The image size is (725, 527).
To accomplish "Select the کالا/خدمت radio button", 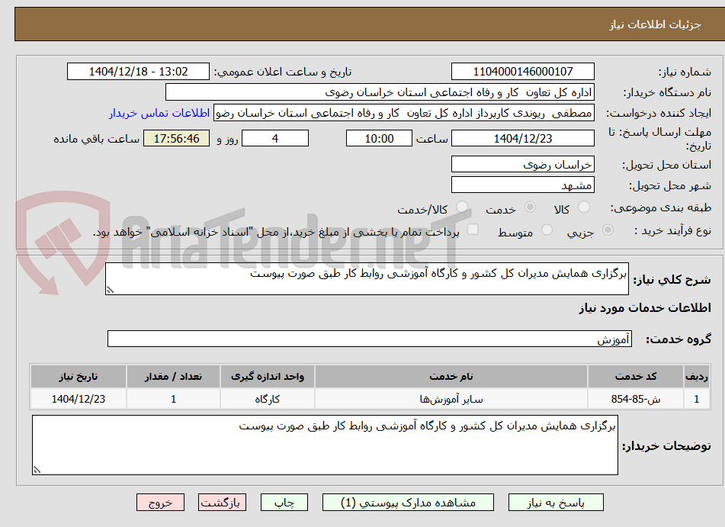I will [x=461, y=207].
